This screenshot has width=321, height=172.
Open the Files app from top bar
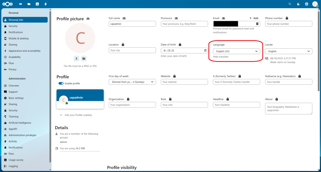tap(29, 4)
